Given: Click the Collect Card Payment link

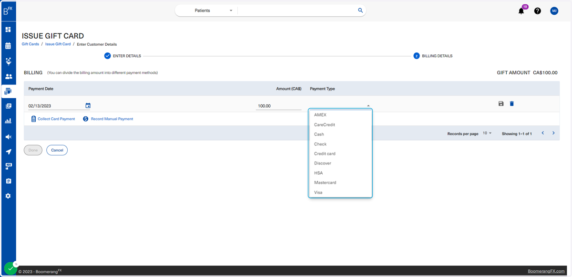Looking at the screenshot, I should pos(53,119).
